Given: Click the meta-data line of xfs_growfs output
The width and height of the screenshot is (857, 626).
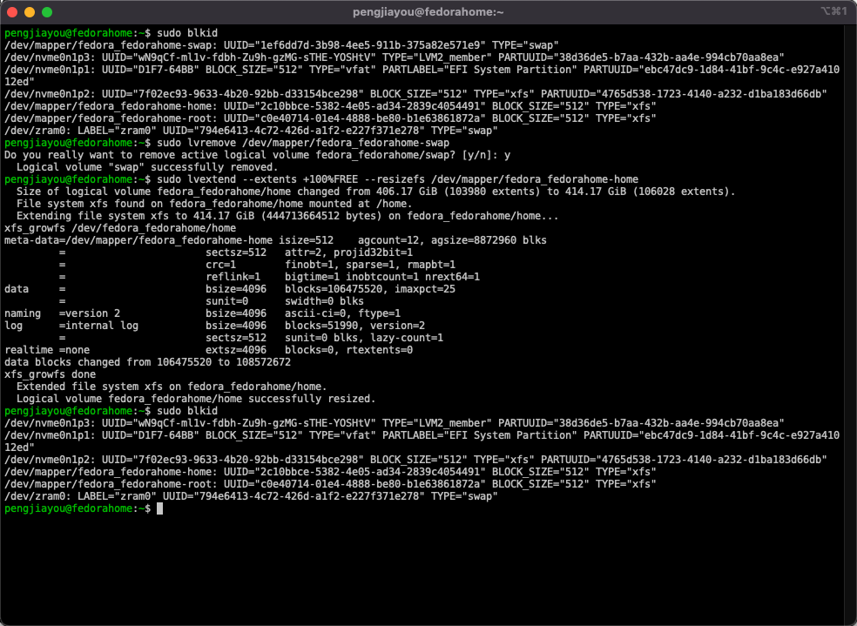Looking at the screenshot, I should (x=275, y=239).
